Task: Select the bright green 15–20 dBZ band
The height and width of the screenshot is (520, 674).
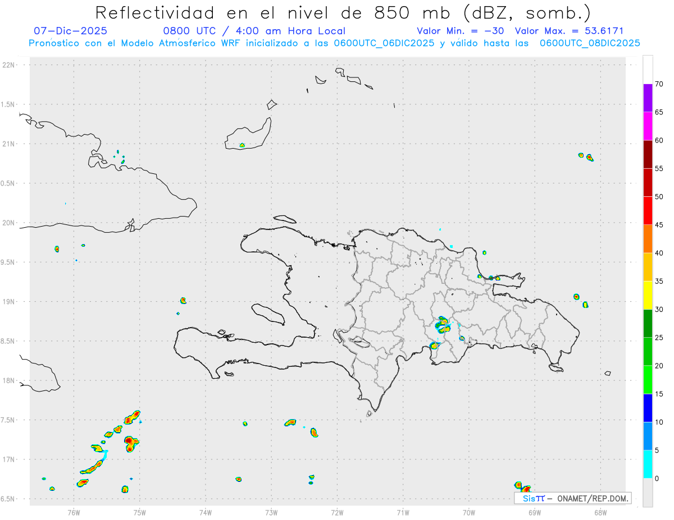Action: coord(648,380)
